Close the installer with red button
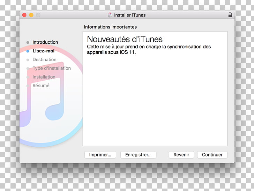 (24, 15)
